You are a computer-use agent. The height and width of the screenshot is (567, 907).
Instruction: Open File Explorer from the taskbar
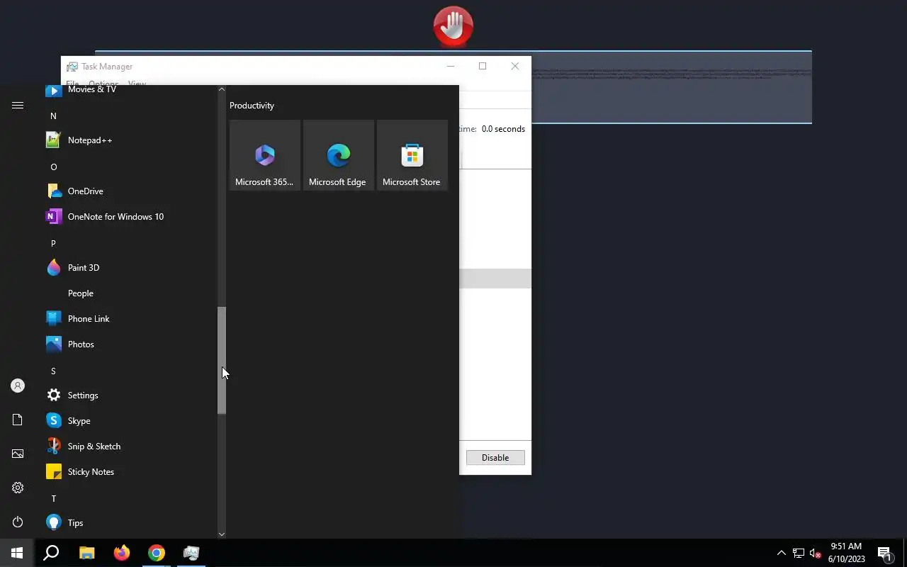(x=86, y=553)
